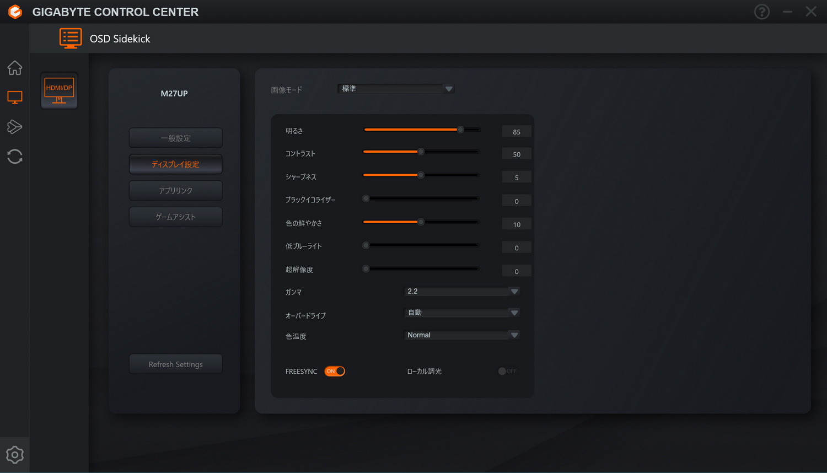The height and width of the screenshot is (473, 827).
Task: Open the help question mark icon
Action: [x=762, y=12]
